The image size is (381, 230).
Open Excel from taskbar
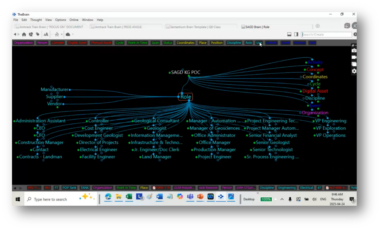(x=129, y=197)
